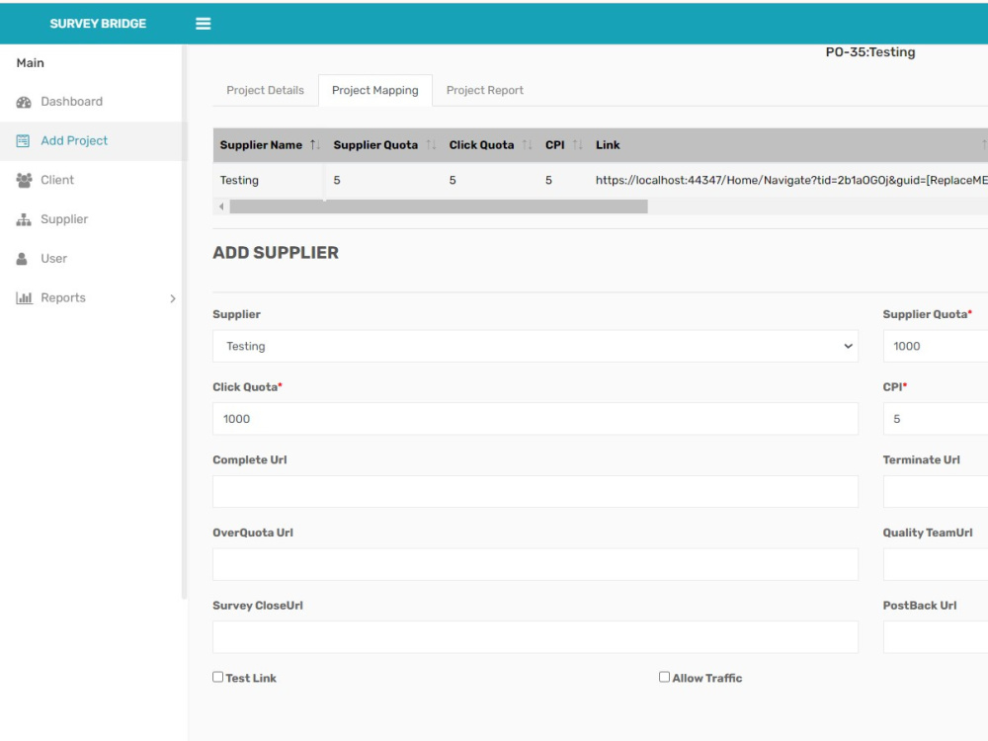Viewport: 988px width, 741px height.
Task: Click the PostBack Url input field
Action: (936, 637)
